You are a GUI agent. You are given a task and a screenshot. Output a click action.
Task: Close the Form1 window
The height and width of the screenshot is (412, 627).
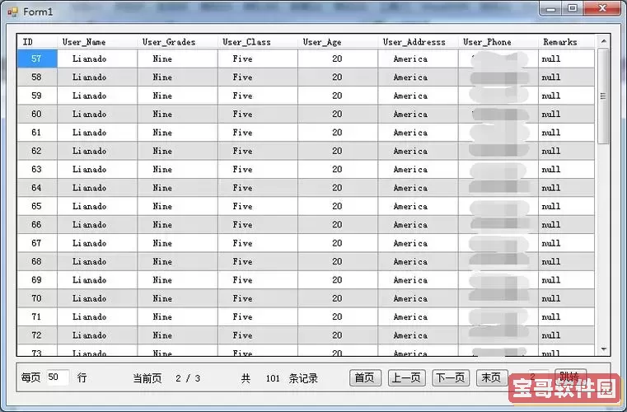coord(601,9)
